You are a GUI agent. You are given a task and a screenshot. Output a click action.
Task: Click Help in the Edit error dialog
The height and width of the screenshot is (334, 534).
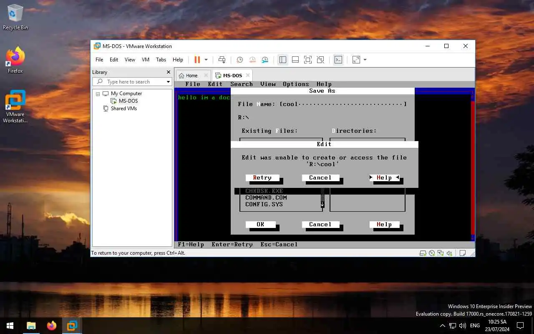click(384, 178)
